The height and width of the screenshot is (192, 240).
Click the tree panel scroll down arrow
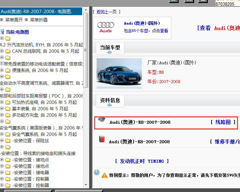click(86, 185)
